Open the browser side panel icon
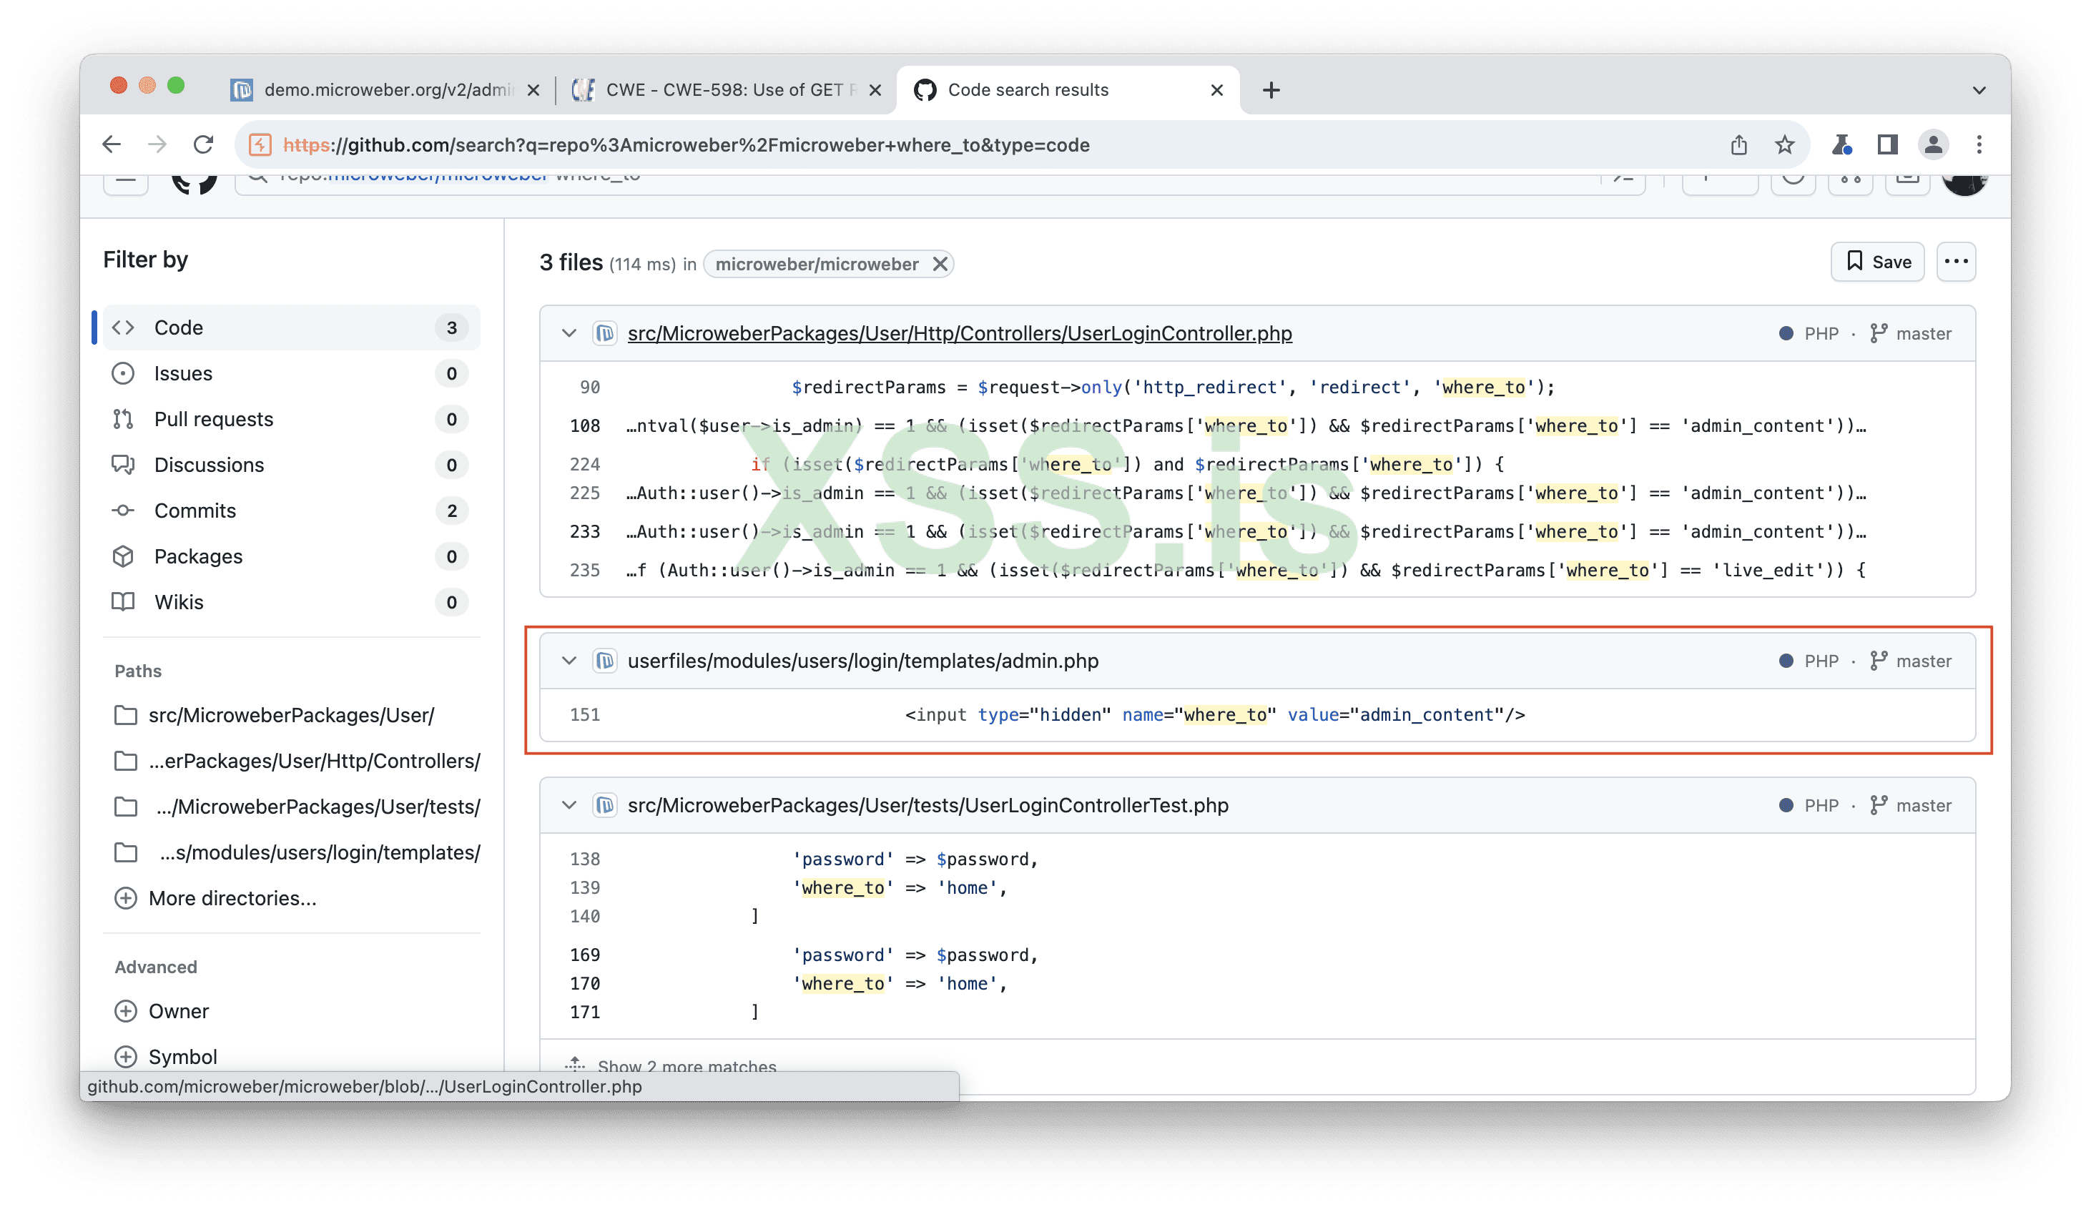 pyautogui.click(x=1887, y=145)
